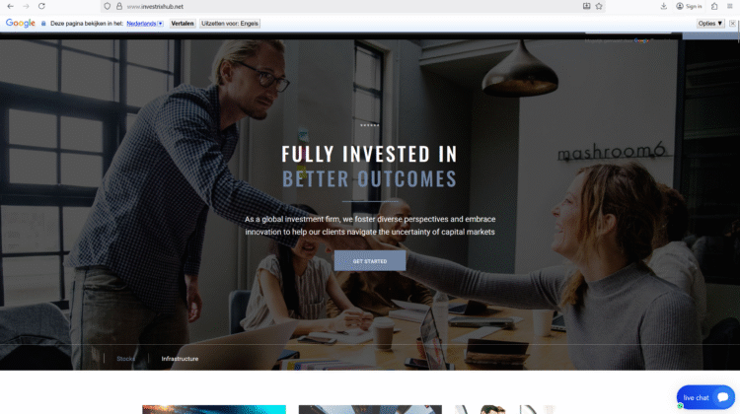Open the downloads panel arrow icon
Viewport: 740px width, 414px height.
pos(664,6)
